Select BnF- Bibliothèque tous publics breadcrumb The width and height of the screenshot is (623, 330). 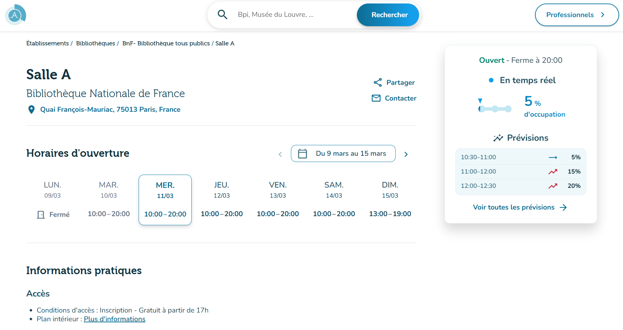pyautogui.click(x=166, y=43)
